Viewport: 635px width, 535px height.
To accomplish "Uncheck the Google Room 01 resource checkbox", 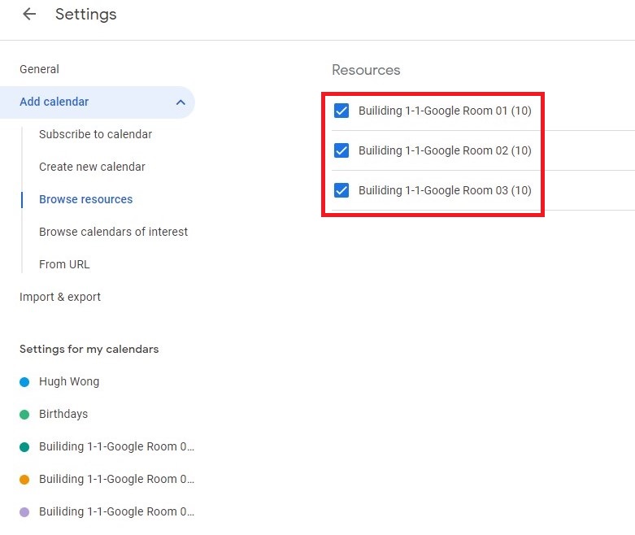I will coord(341,111).
